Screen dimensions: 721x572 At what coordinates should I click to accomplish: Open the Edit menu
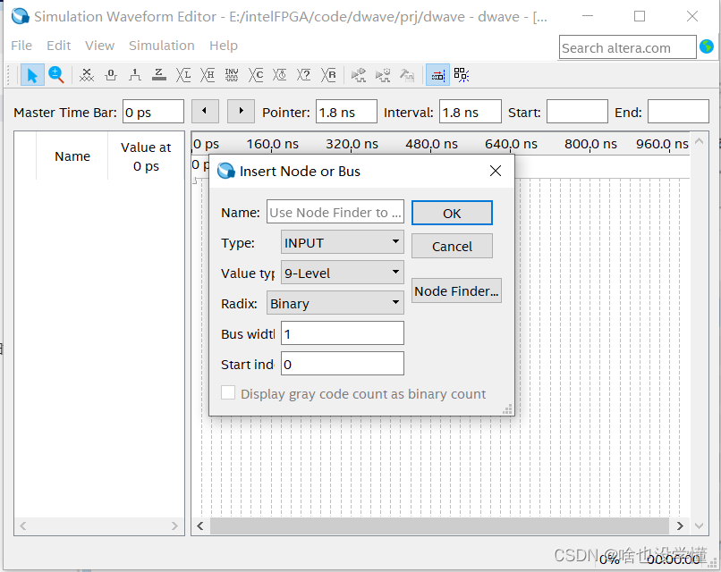coord(58,46)
